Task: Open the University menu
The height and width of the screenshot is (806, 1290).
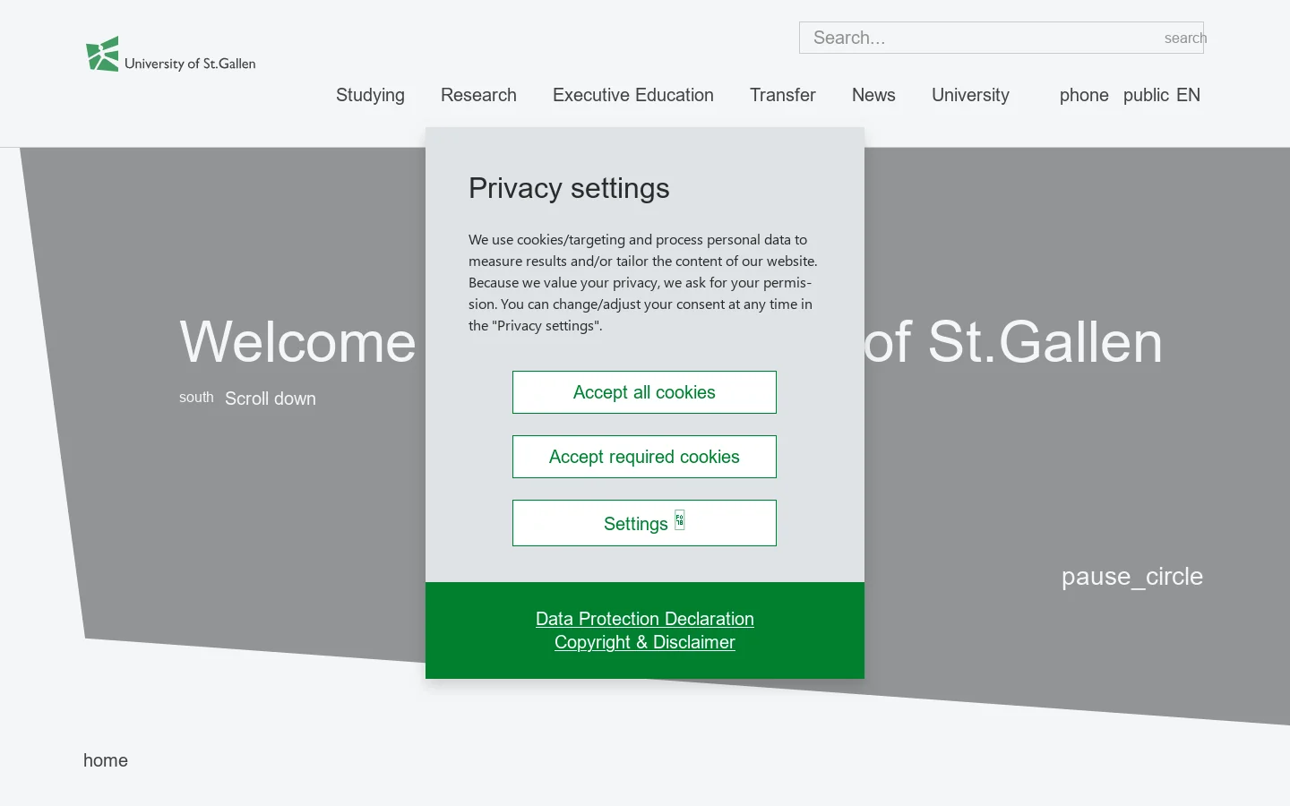Action: click(x=970, y=95)
